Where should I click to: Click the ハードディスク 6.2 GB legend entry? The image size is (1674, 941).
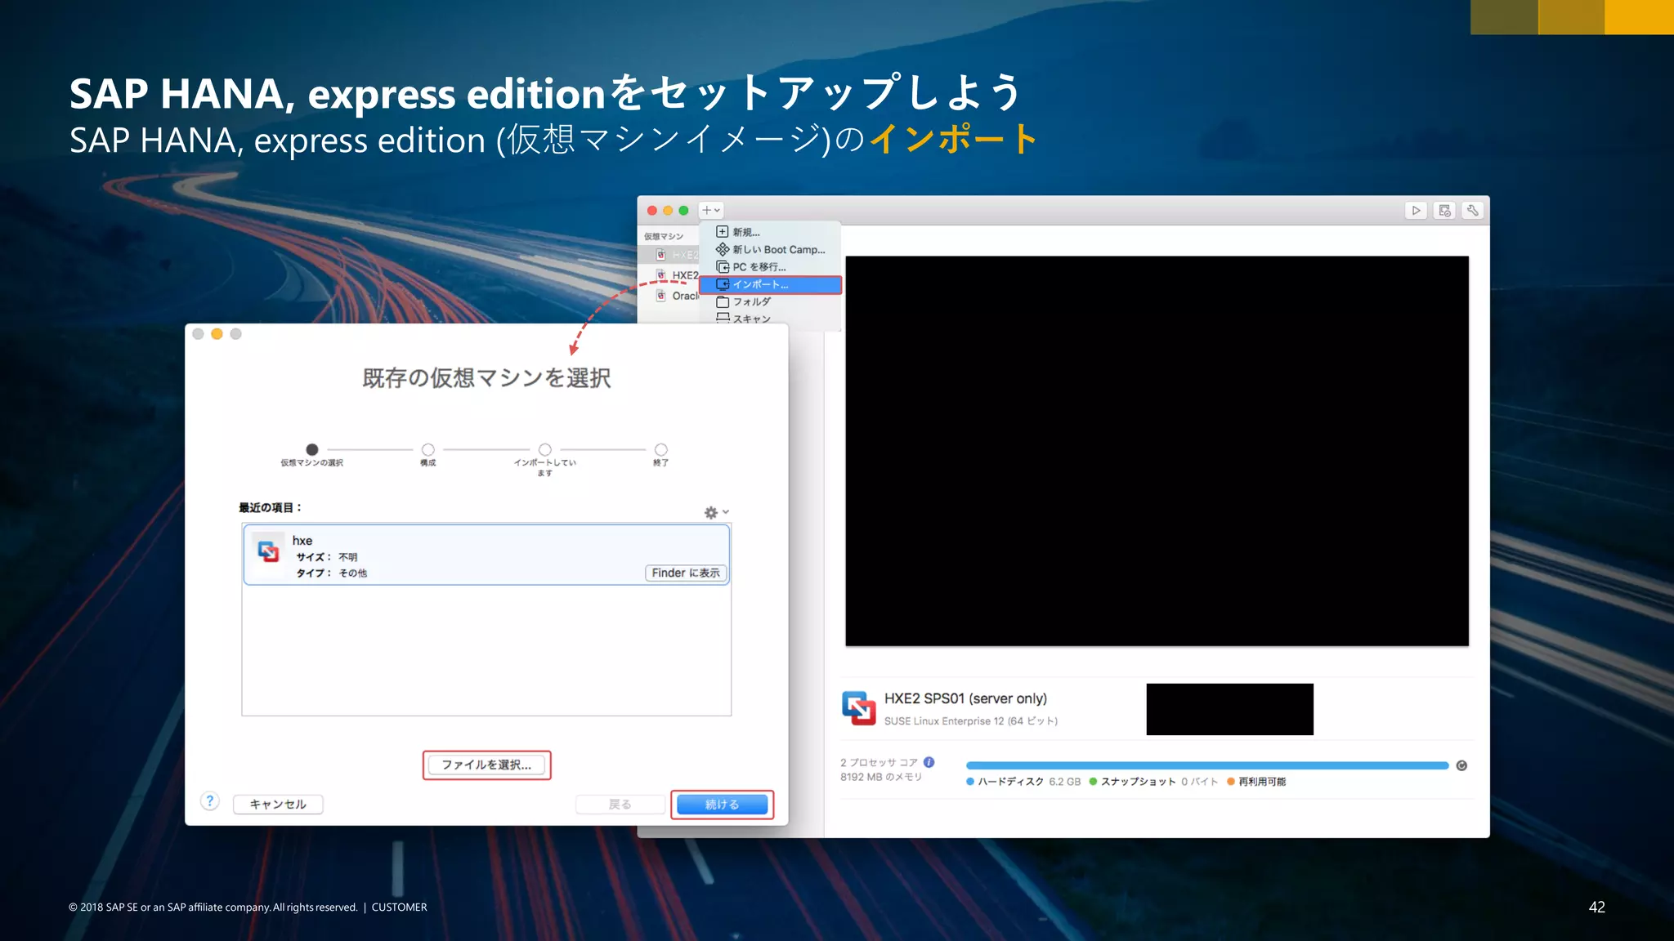[x=1023, y=782]
